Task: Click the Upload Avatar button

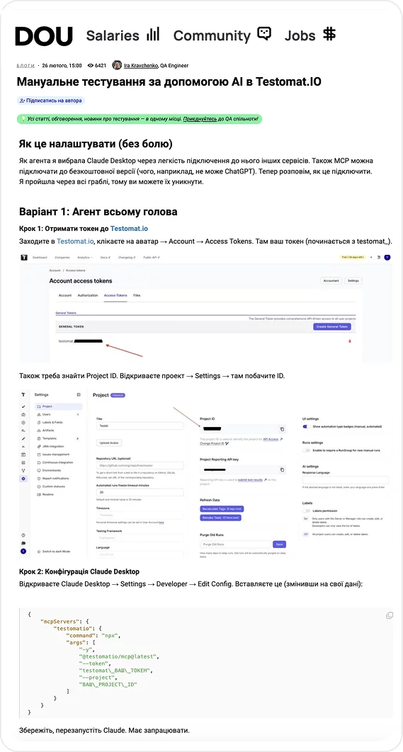Action: 109,443
